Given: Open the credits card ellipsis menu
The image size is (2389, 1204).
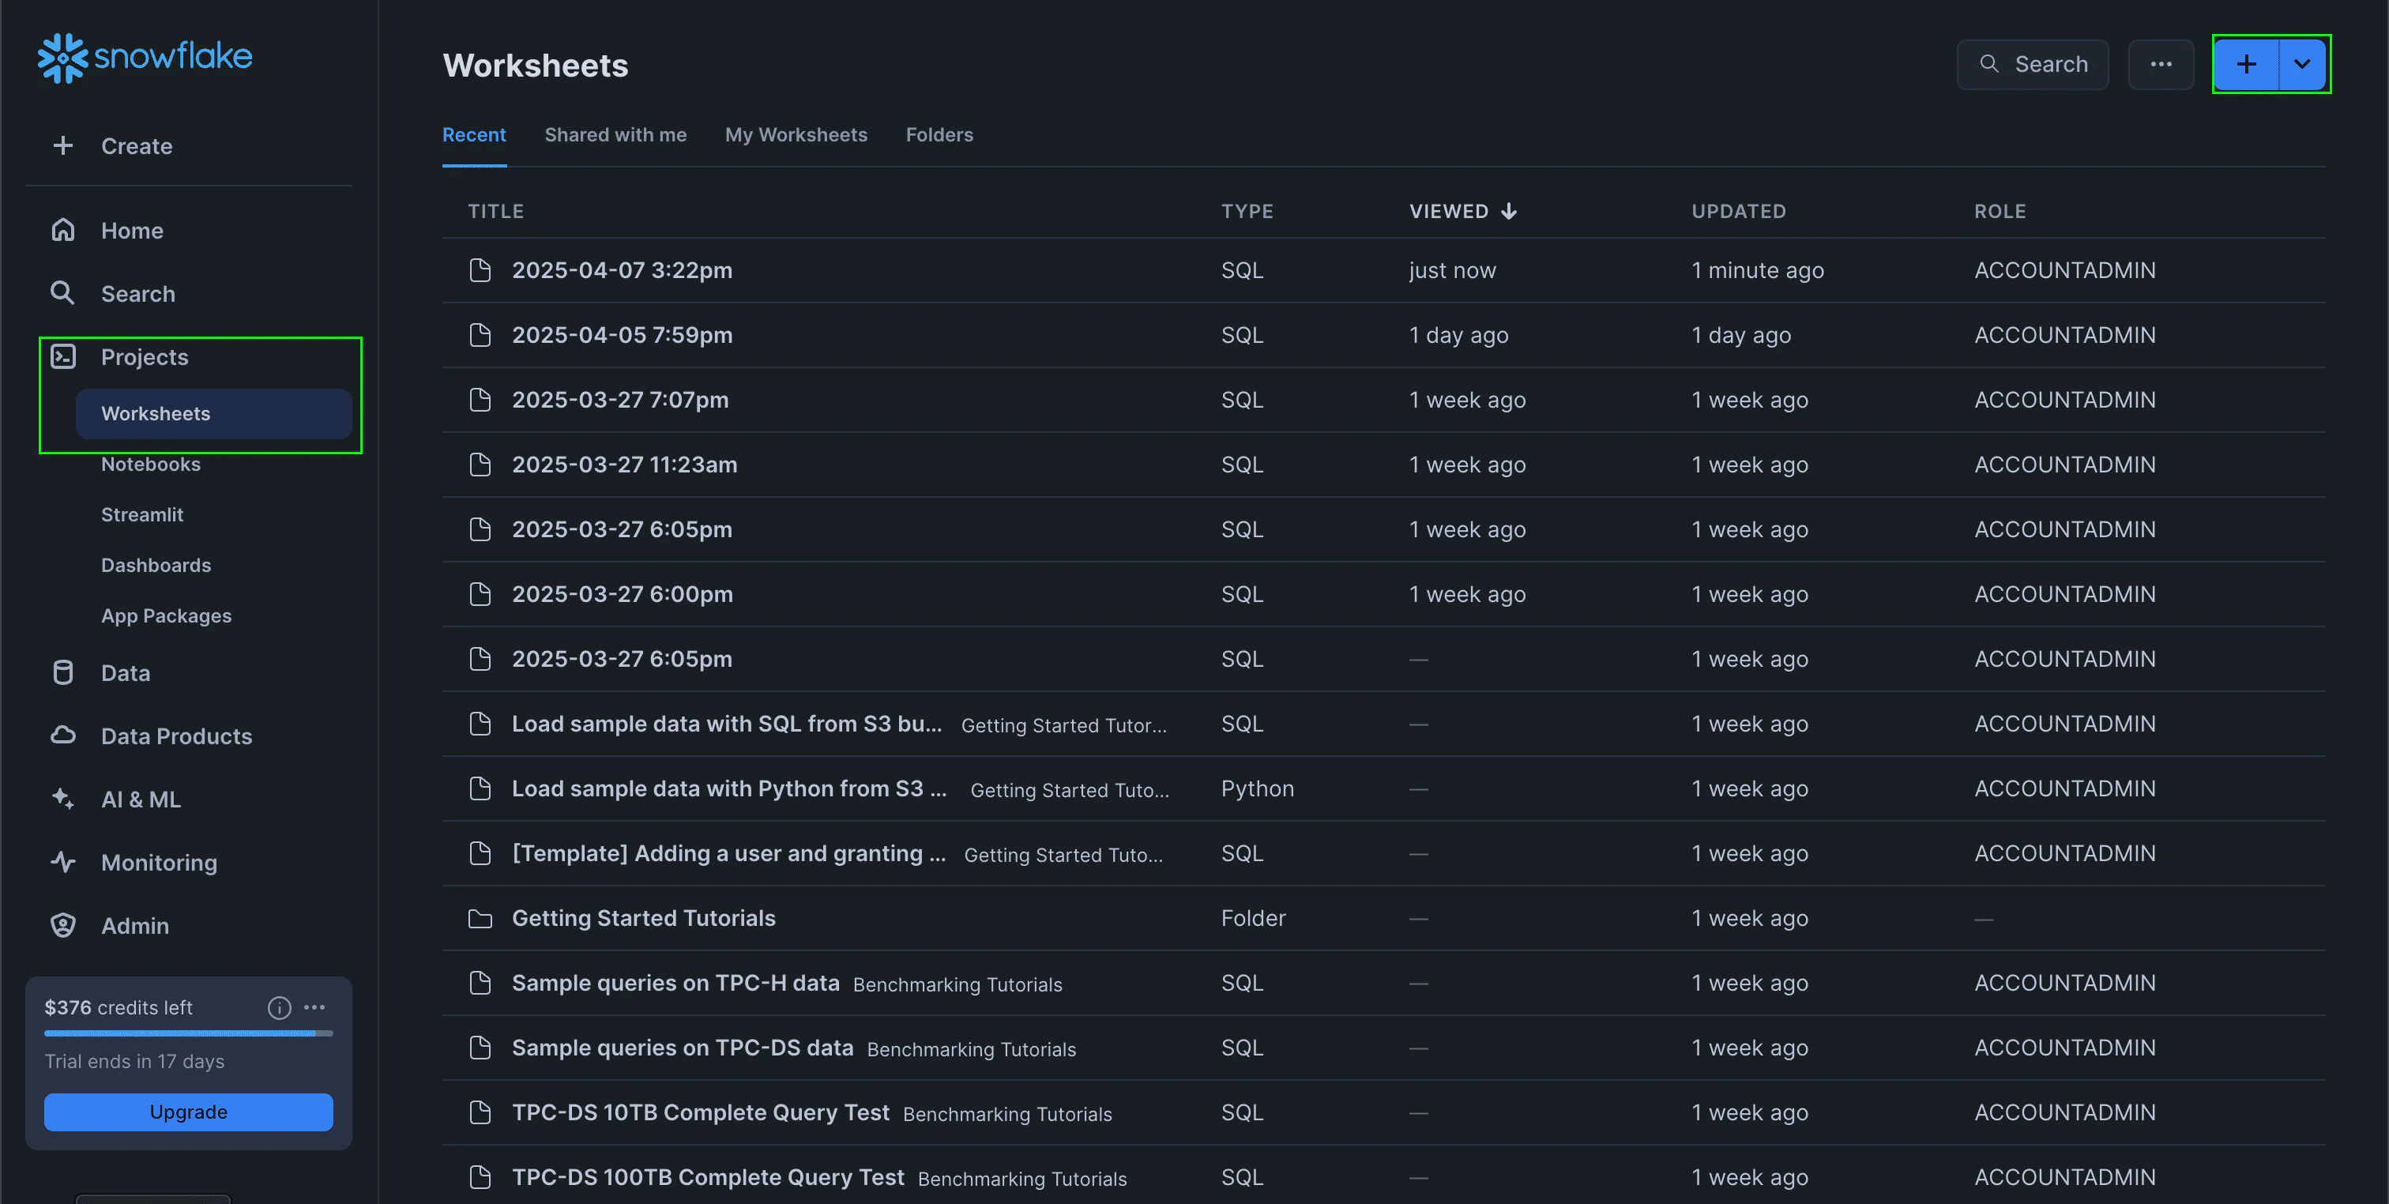Looking at the screenshot, I should pos(314,1007).
